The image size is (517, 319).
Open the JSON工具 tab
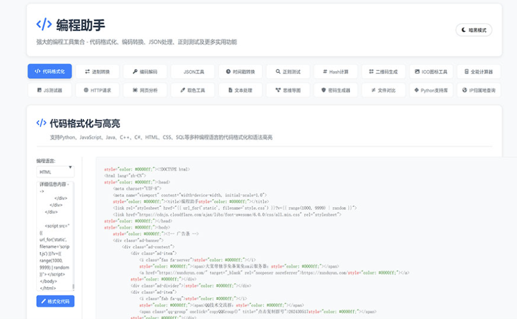(x=193, y=72)
